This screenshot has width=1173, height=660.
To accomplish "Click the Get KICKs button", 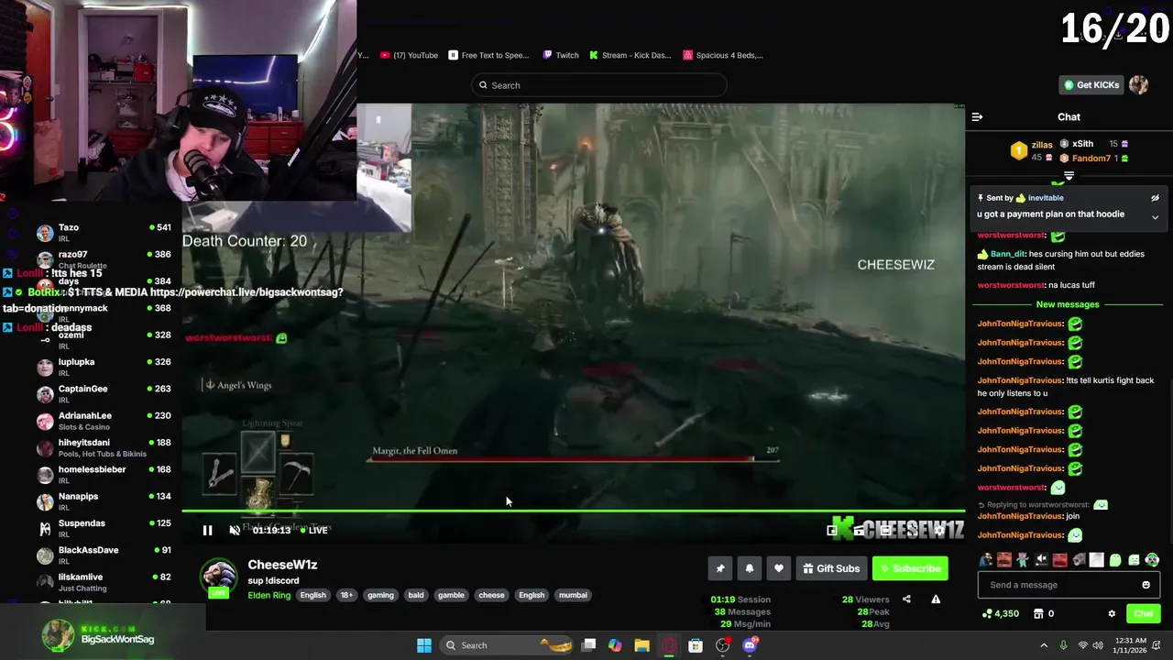I will (1091, 85).
